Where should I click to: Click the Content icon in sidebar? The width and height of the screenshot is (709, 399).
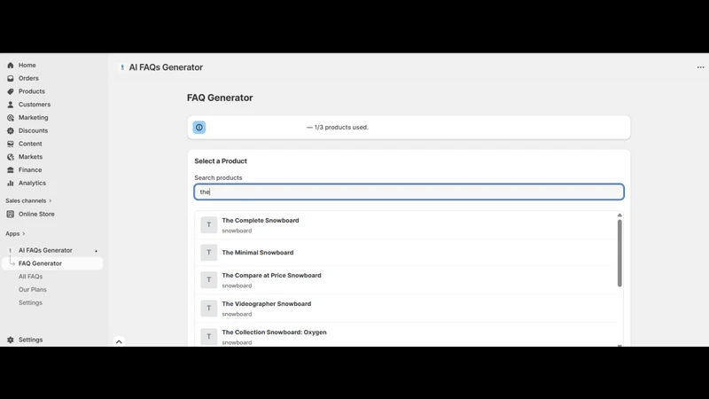coord(11,144)
